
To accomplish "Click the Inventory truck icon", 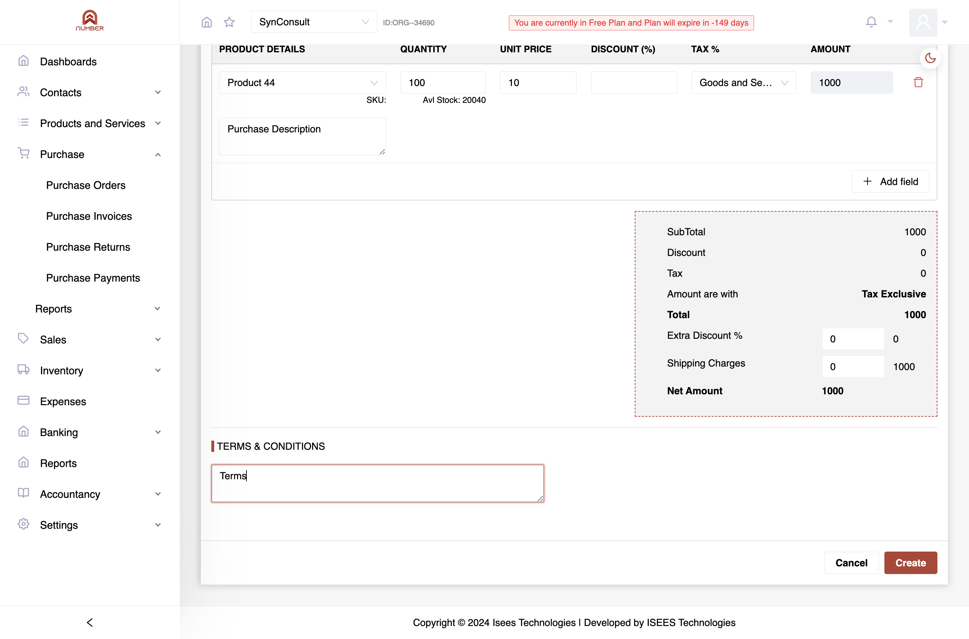I will click(x=24, y=369).
